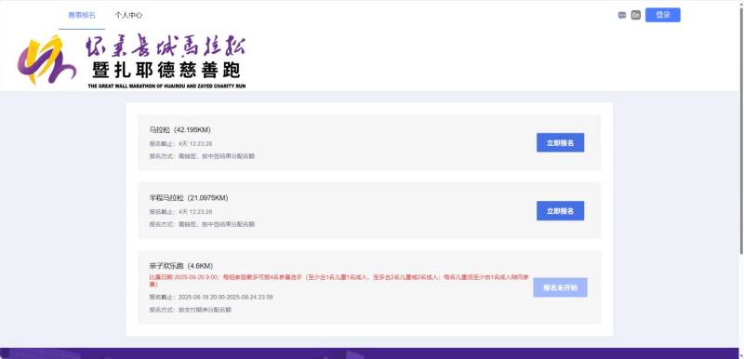Select the 亲子欢乐跑（4.6KM）title text
The height and width of the screenshot is (359, 744).
point(180,266)
